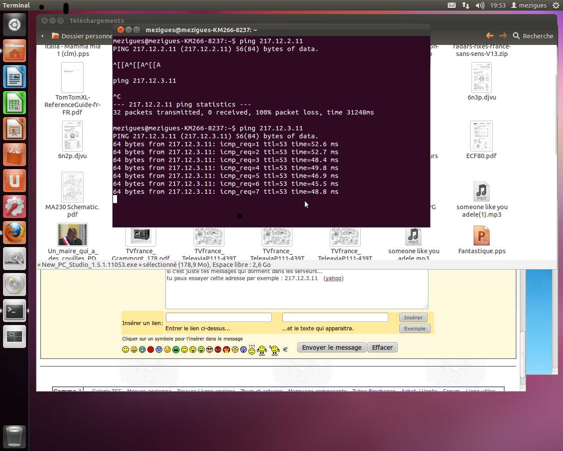Select the TVfrance_Grammont pdf file
The width and height of the screenshot is (563, 451).
pos(141,244)
